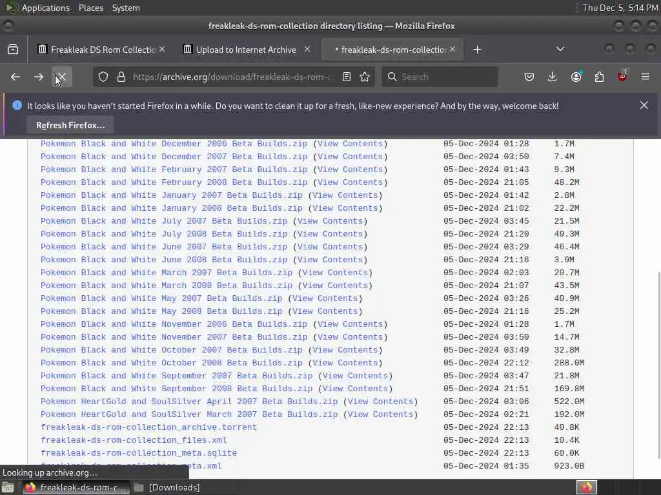Image resolution: width=661 pixels, height=495 pixels.
Task: Open Firefox View icon left of tabs
Action: tap(13, 49)
